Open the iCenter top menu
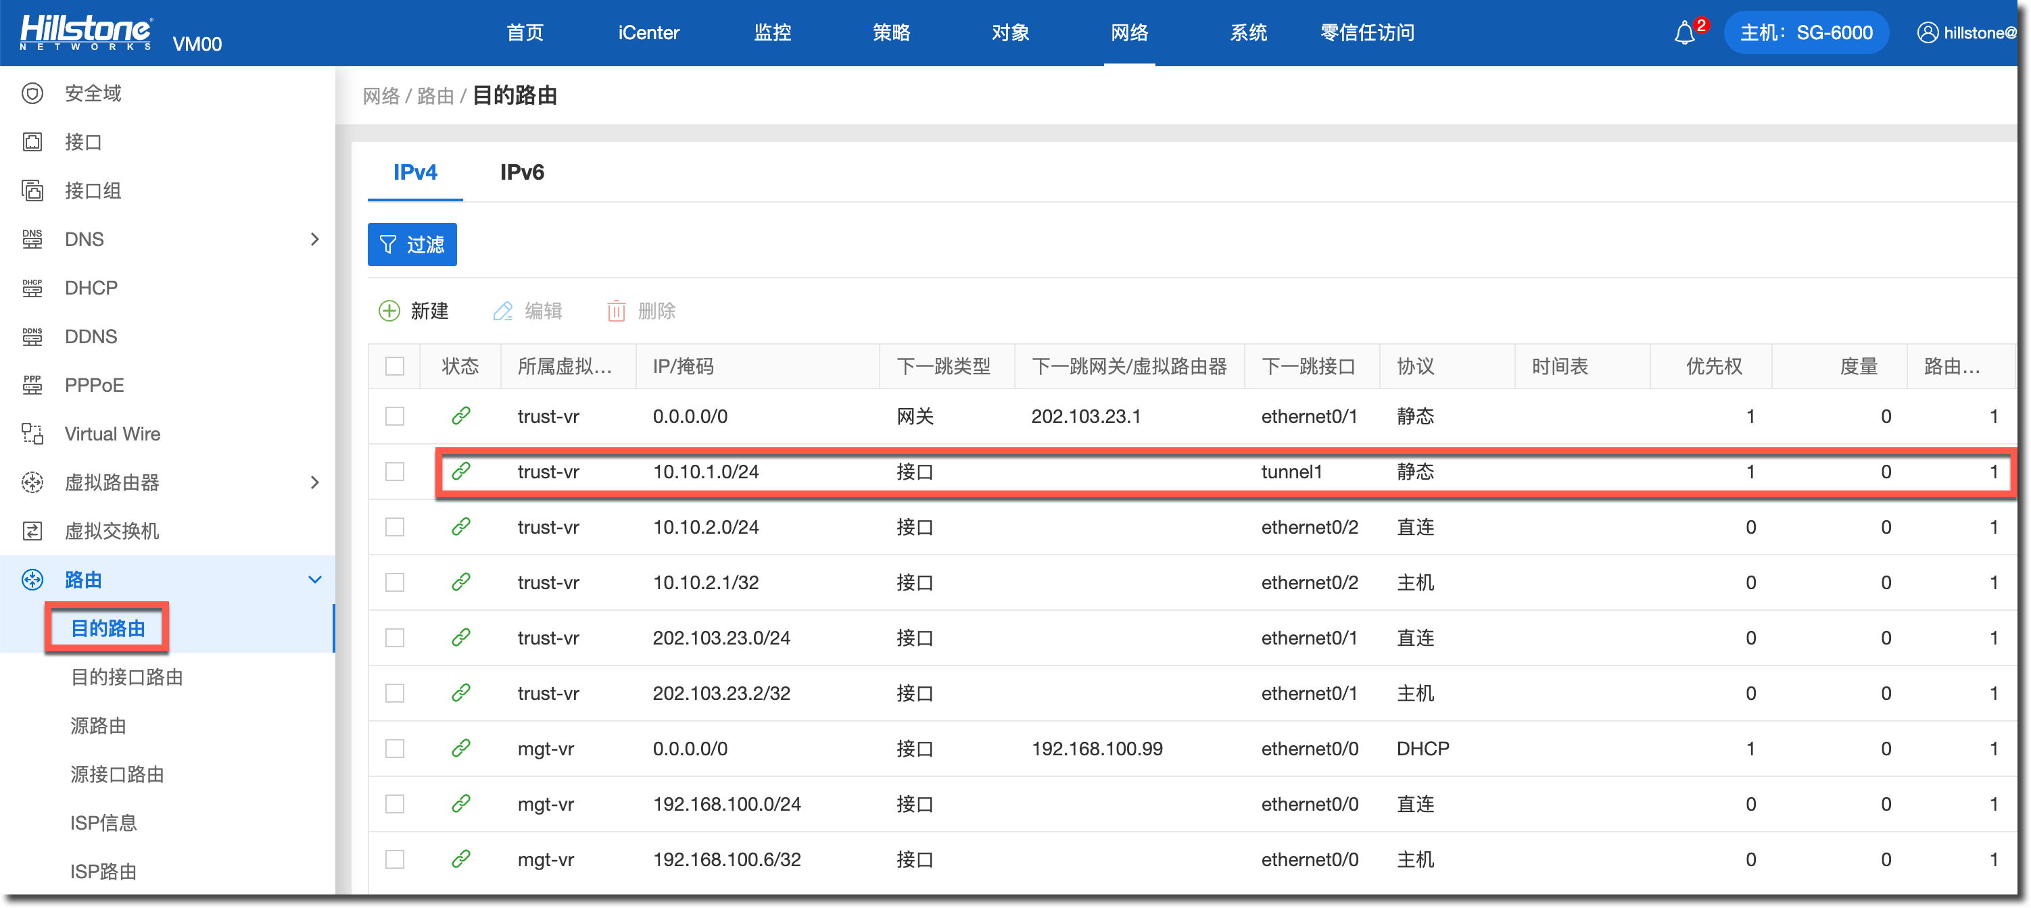The image size is (2031, 908). 648,33
